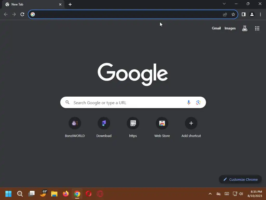Click the Google logo
The width and height of the screenshot is (266, 200).
133,74
